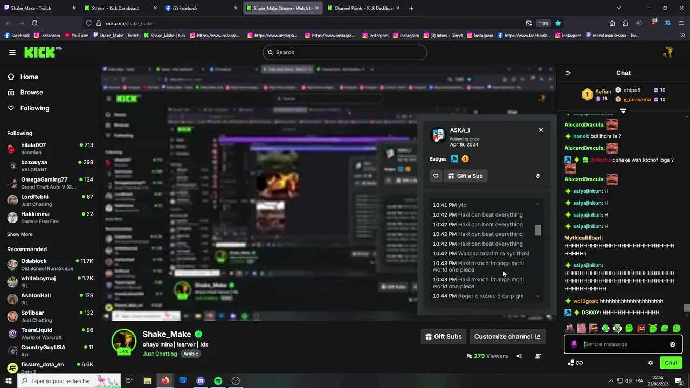The width and height of the screenshot is (690, 388).
Task: Open the Kick hamburger menu
Action: [x=12, y=52]
